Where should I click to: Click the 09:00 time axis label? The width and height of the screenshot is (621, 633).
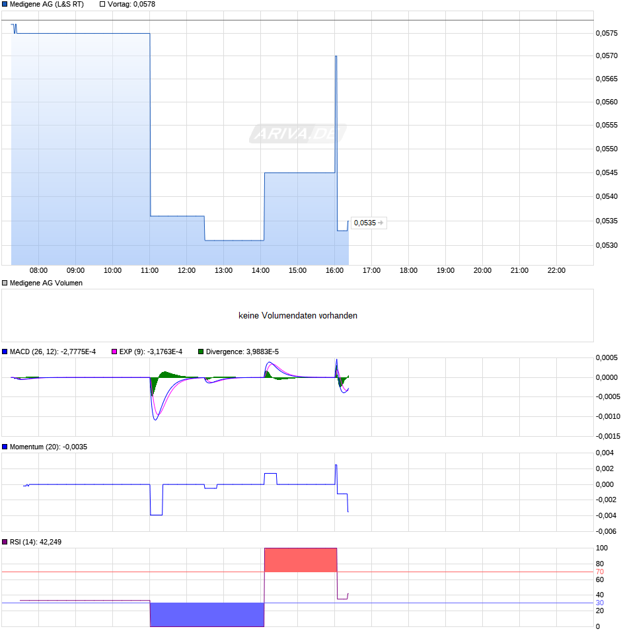(75, 270)
